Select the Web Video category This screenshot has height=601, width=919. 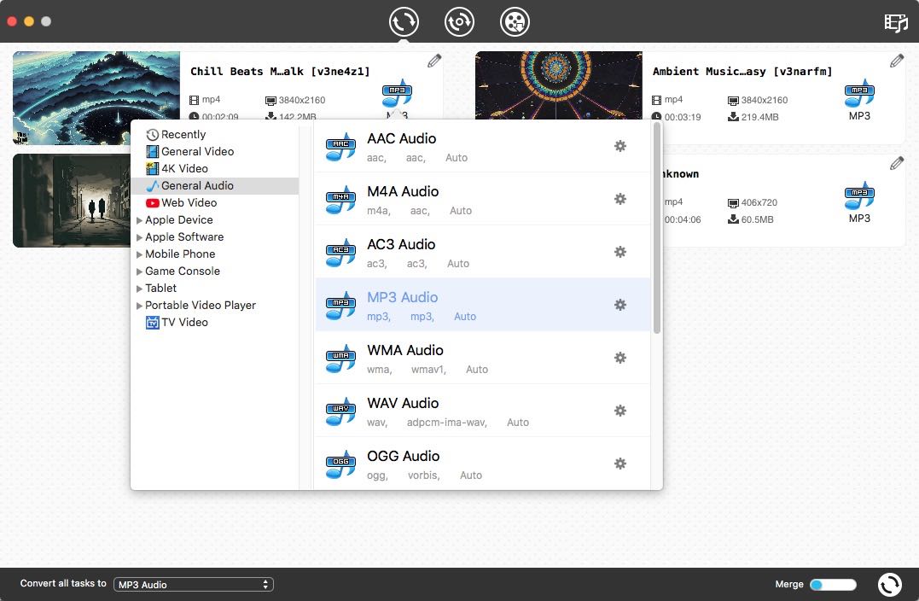189,202
